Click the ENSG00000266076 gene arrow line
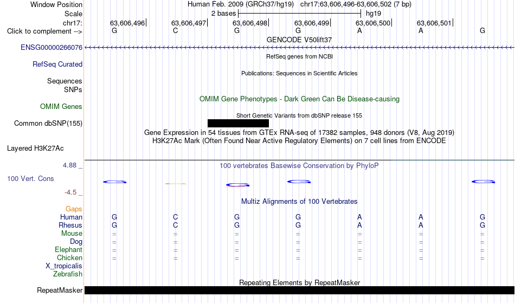This screenshot has width=515, height=303. (x=299, y=48)
